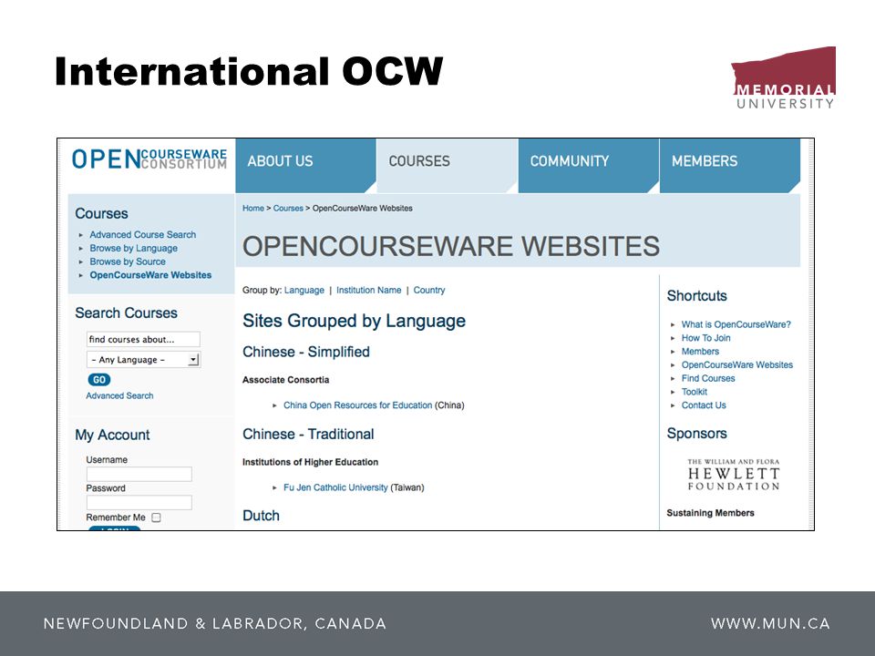The image size is (875, 656).
Task: Open the Contact Us shortcut
Action: point(704,405)
